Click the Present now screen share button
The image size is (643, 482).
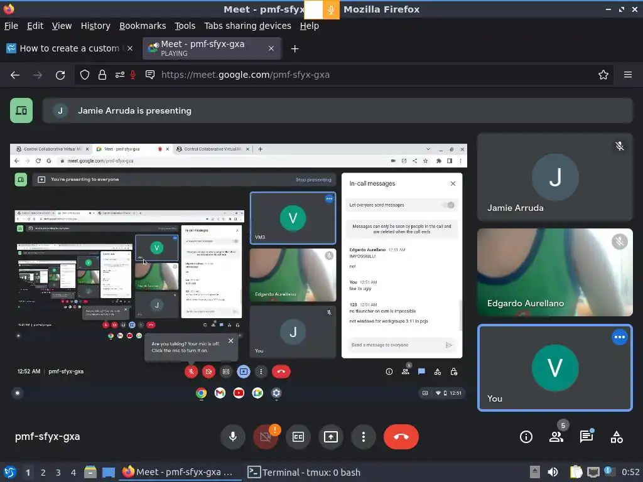(x=330, y=437)
